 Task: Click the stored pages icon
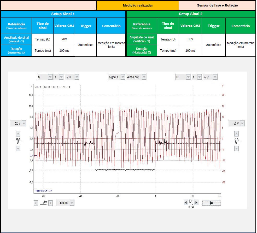pos(191,202)
